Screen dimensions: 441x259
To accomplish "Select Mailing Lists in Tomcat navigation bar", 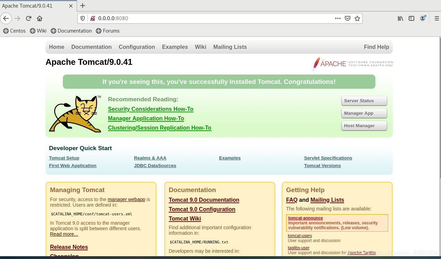I will [x=230, y=47].
